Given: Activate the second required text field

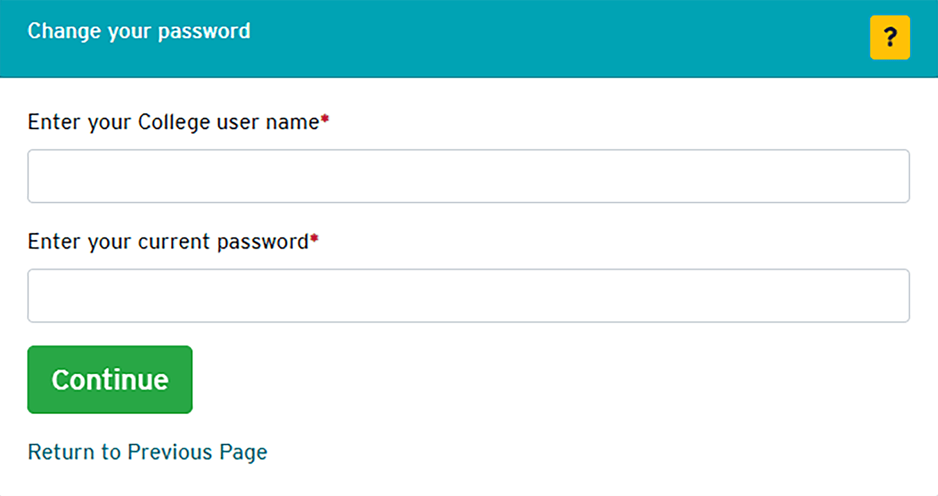Looking at the screenshot, I should (468, 296).
